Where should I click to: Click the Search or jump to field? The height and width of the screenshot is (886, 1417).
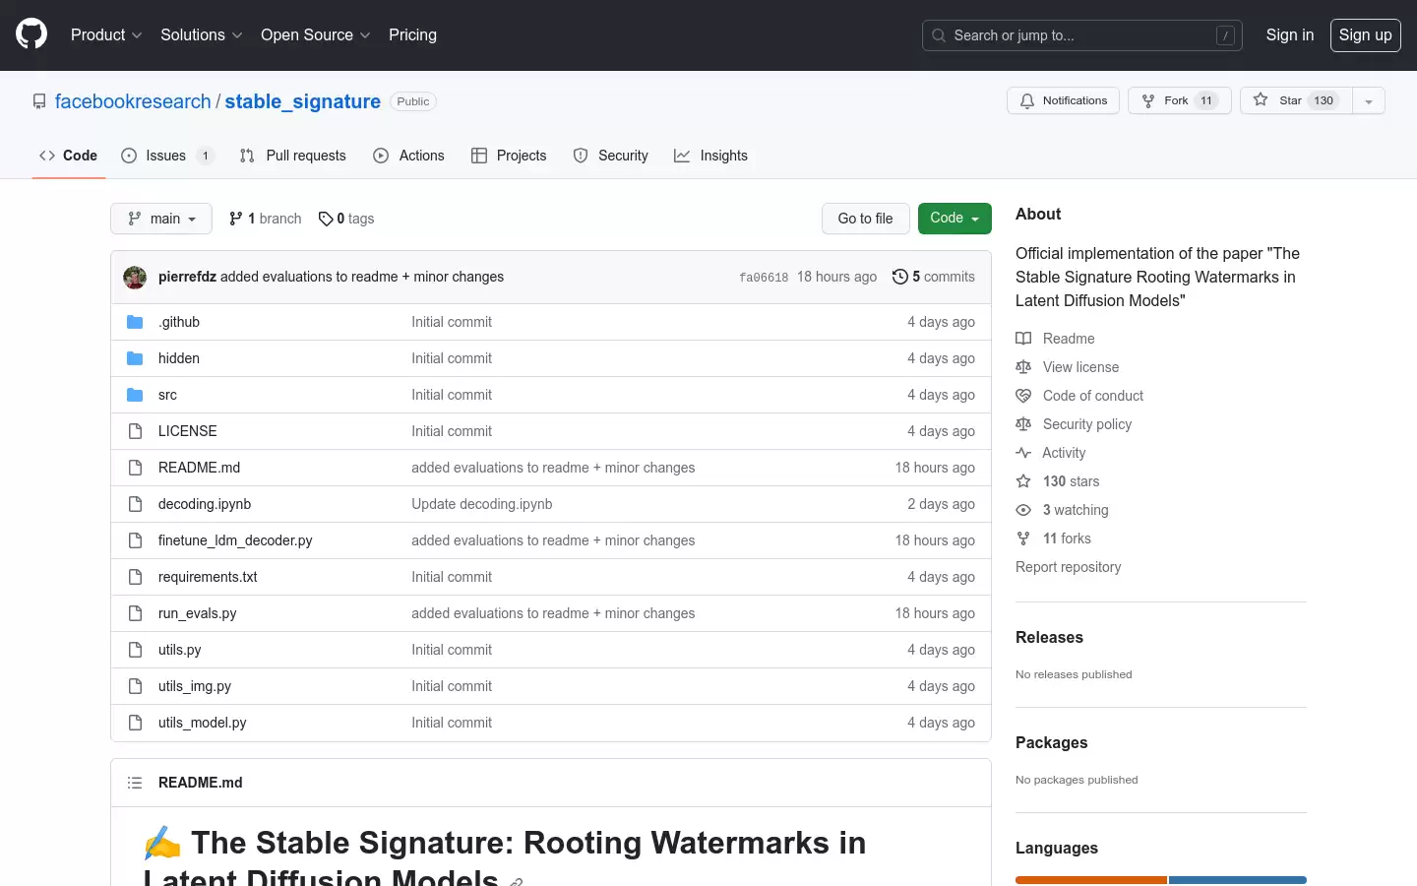[1082, 35]
